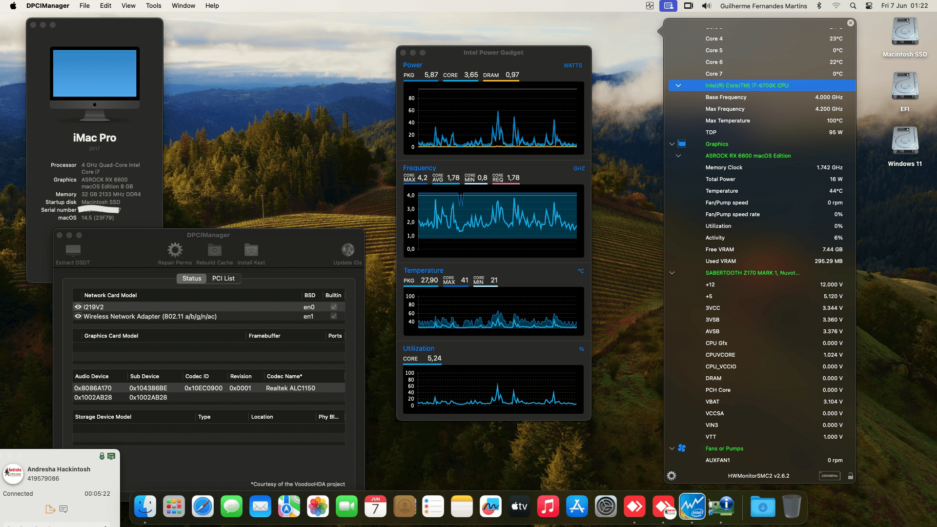Uncheck the Builtin checkbox for en0
This screenshot has height=527, width=937.
[x=333, y=306]
